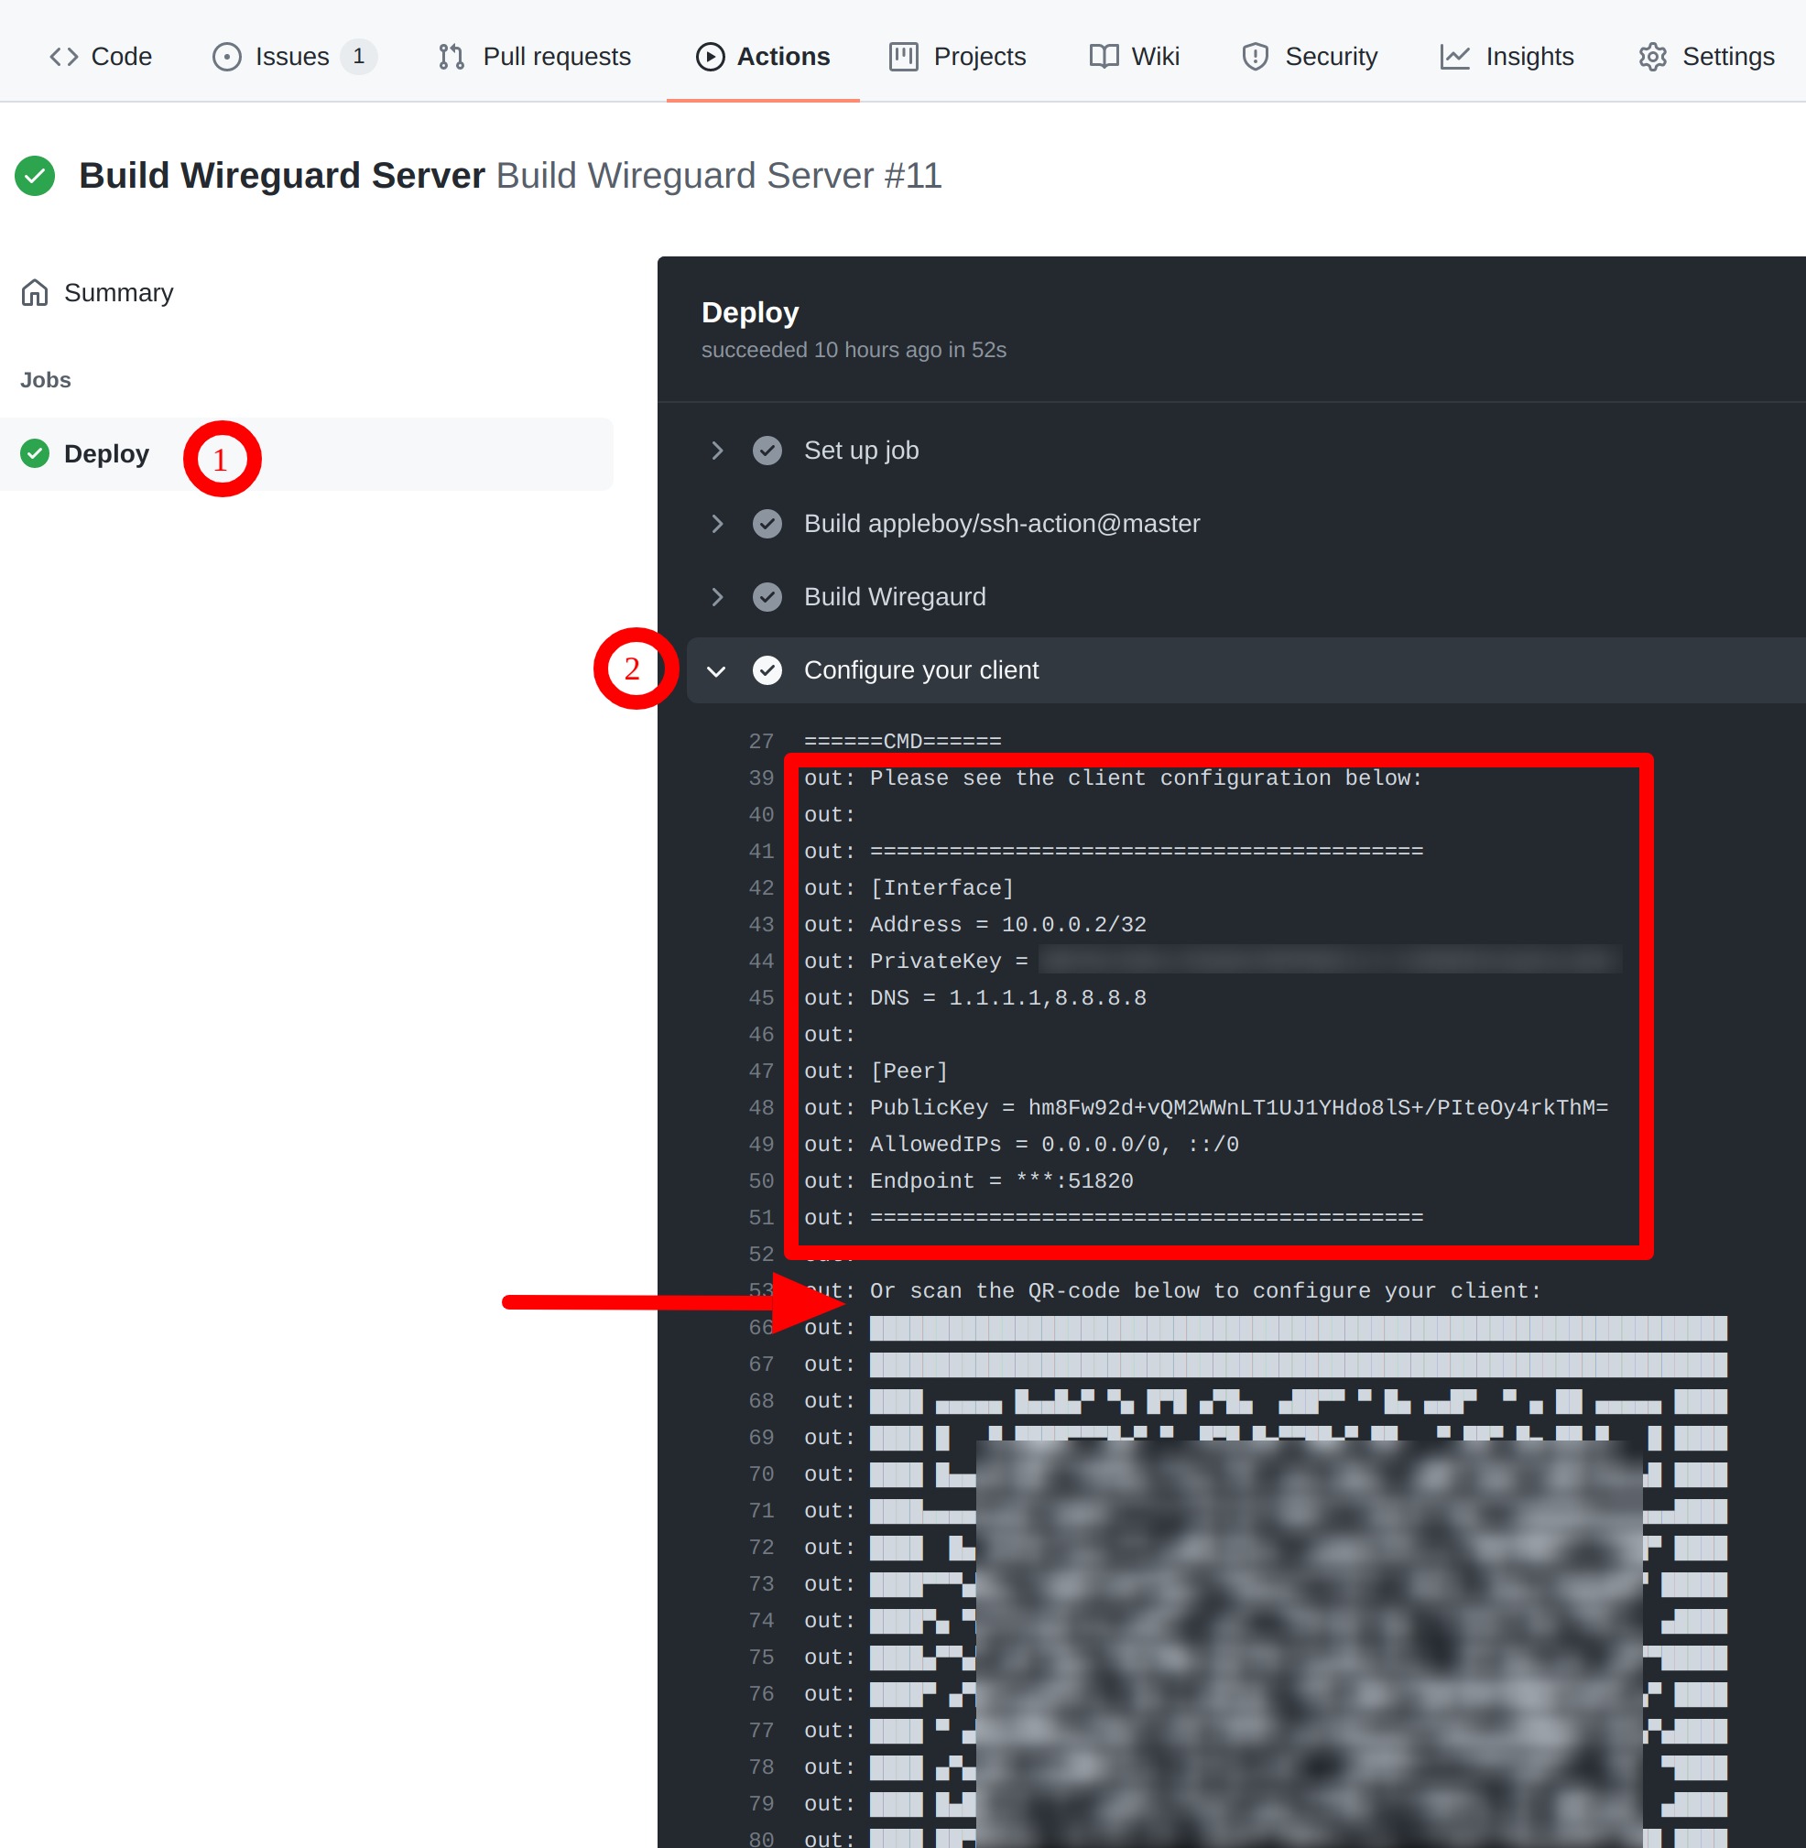Click the checkmark icon on Set up job

766,449
